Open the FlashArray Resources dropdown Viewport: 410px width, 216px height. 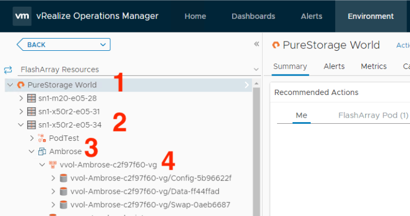coord(256,70)
